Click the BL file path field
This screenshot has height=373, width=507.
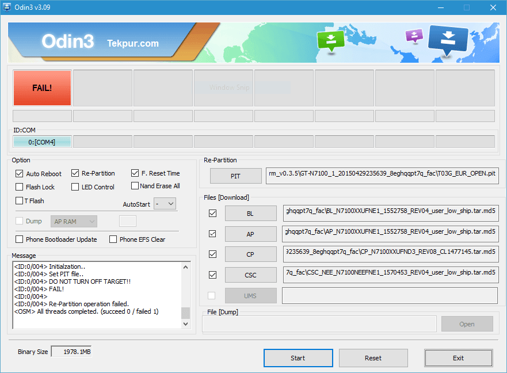click(x=391, y=213)
